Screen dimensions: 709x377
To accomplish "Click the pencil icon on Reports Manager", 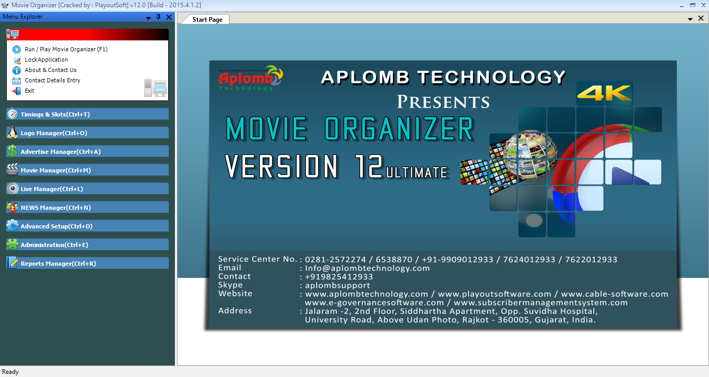I will point(12,263).
